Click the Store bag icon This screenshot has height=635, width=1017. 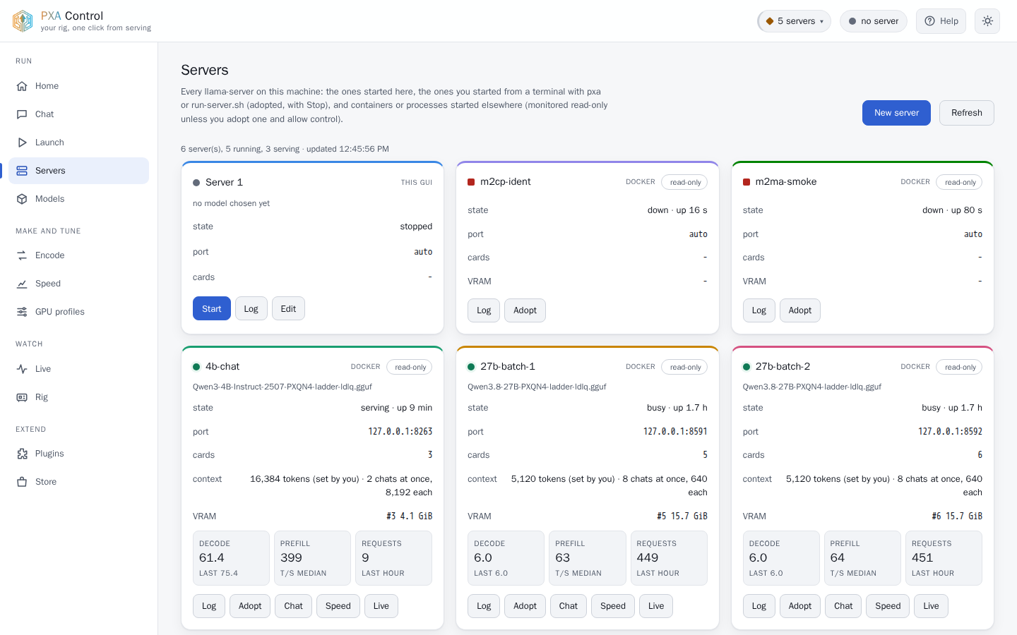pyautogui.click(x=22, y=482)
